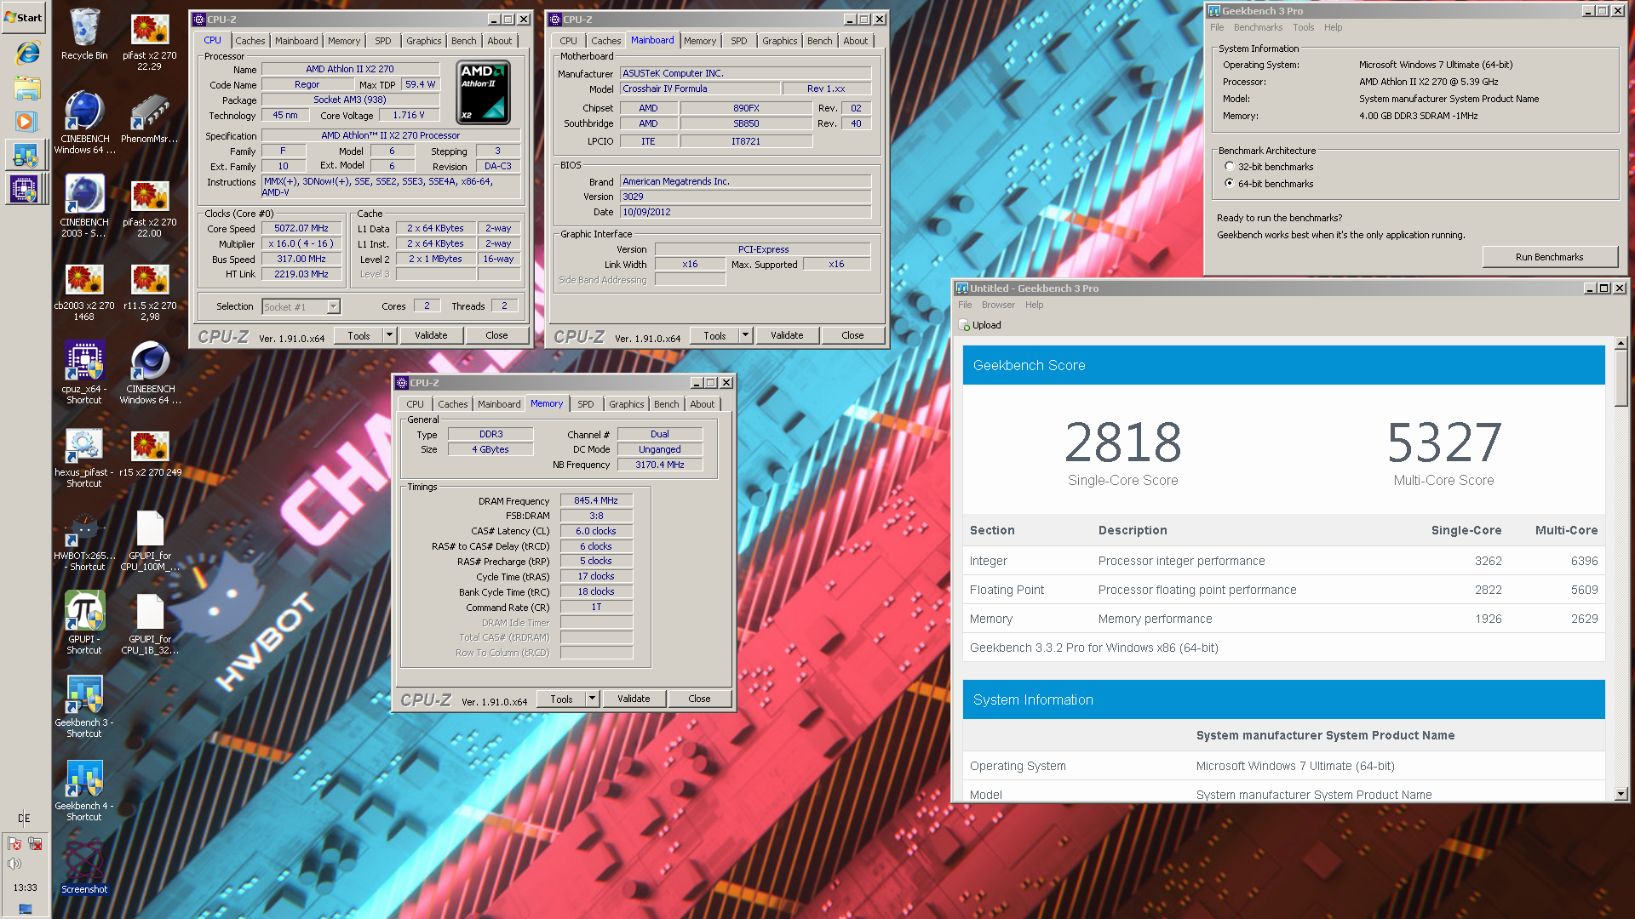Screen dimensions: 1635x919
Task: Click the Run Benchmarks button
Action: click(x=1549, y=257)
